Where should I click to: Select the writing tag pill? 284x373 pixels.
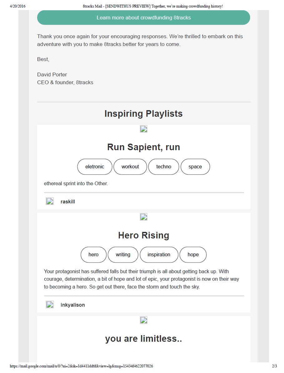123,255
